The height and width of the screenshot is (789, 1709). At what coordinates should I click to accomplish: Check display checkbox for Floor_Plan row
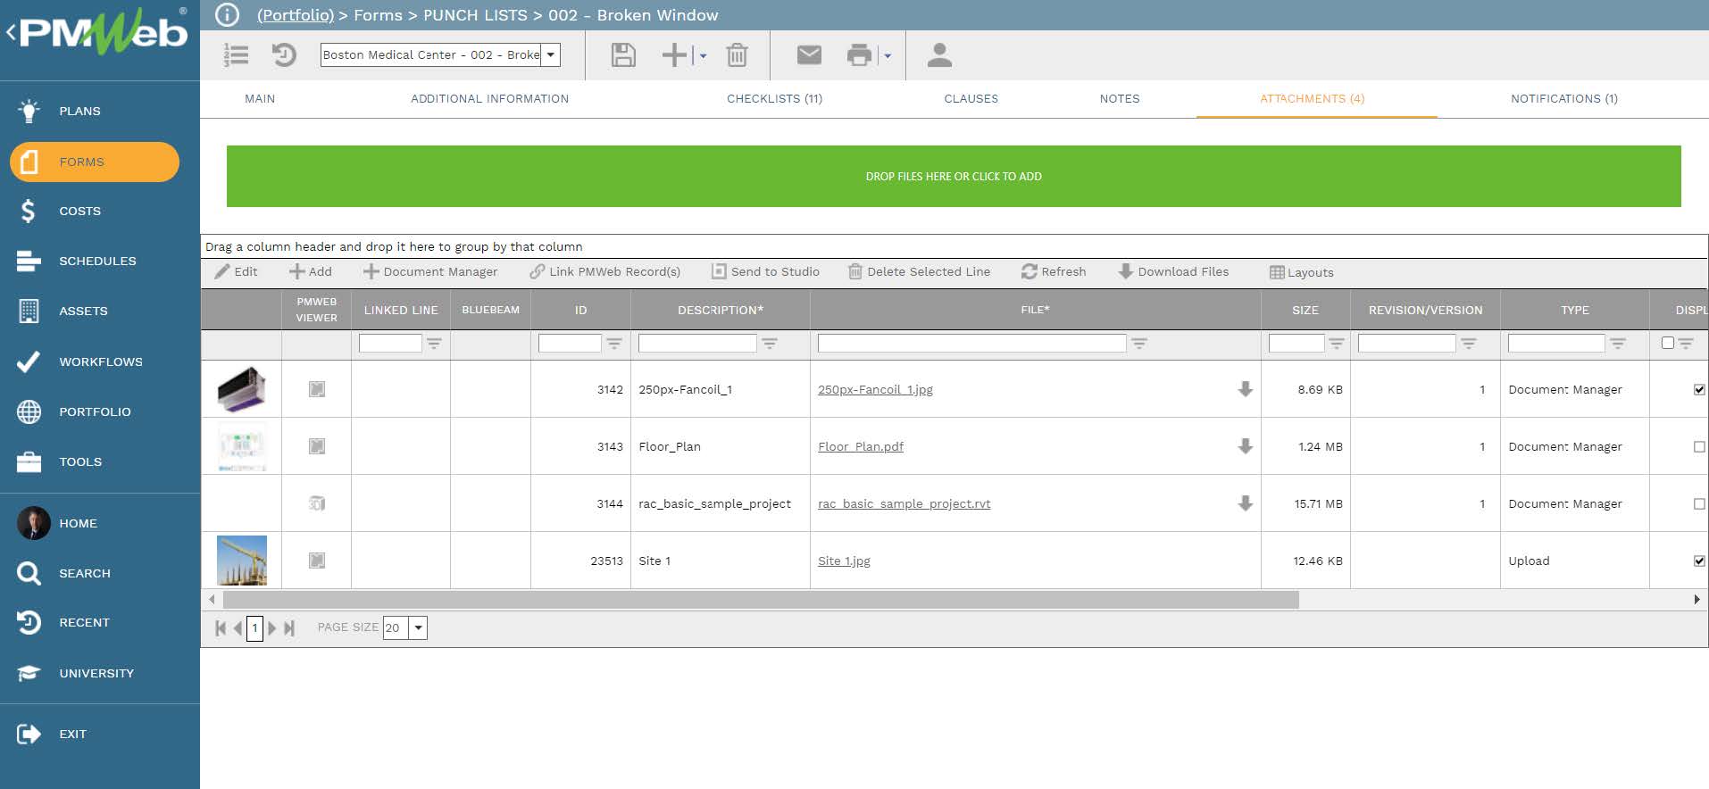[x=1698, y=446]
